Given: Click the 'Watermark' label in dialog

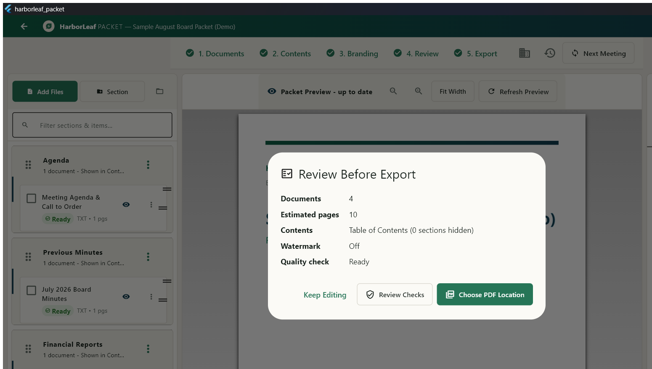Looking at the screenshot, I should click(300, 246).
